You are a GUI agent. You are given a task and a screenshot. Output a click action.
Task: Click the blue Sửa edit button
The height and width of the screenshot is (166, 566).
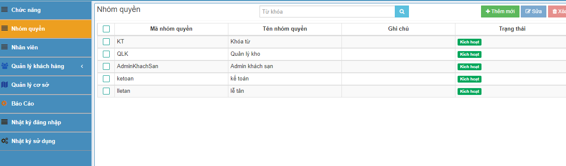click(x=534, y=11)
